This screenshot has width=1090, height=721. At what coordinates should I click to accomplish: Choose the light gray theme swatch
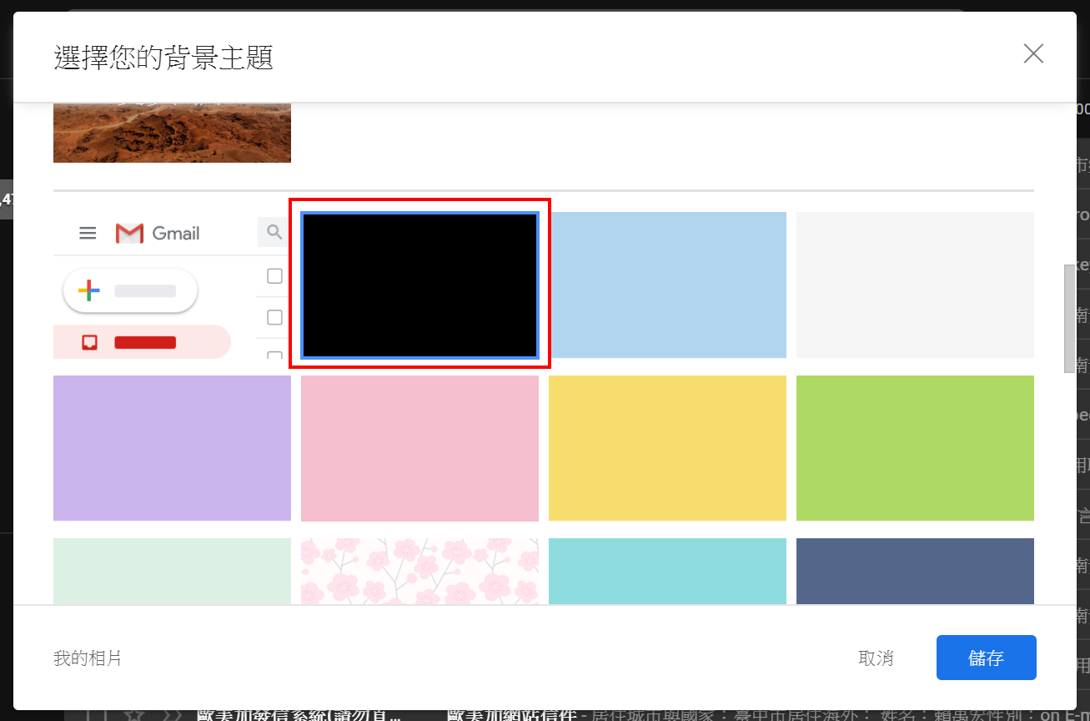[915, 285]
